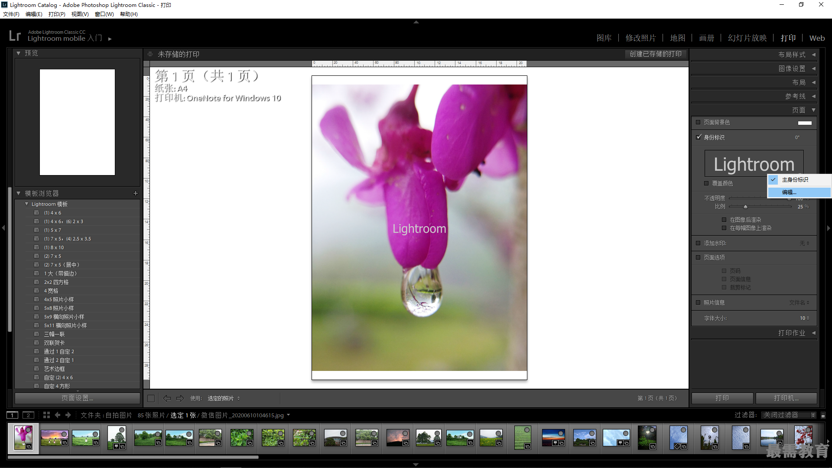Click template icon beside 2x2 四方格
This screenshot has width=832, height=468.
point(37,282)
